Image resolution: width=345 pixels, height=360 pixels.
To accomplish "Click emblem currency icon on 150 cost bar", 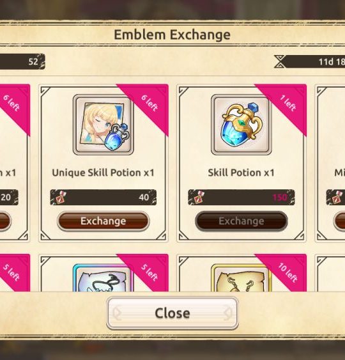I will (197, 197).
